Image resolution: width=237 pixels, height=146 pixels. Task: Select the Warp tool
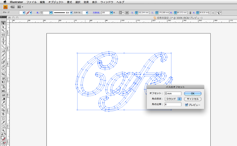tap(3, 78)
